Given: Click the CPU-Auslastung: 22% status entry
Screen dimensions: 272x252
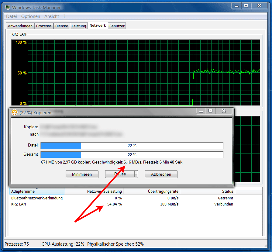Looking at the screenshot, I should coord(63,244).
